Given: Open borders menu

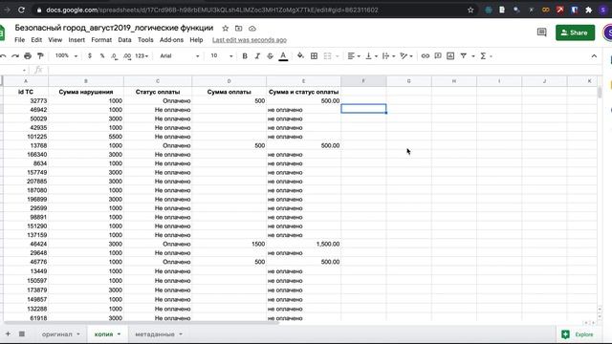Looking at the screenshot, I should [x=314, y=56].
